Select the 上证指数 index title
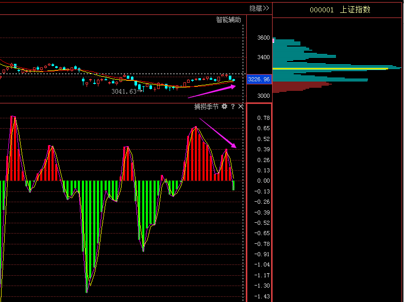This screenshot has width=404, height=302. 355,10
